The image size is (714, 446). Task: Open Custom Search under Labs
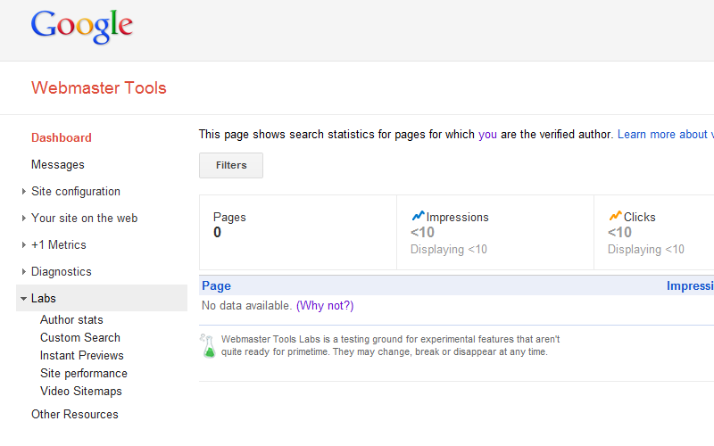pyautogui.click(x=80, y=338)
